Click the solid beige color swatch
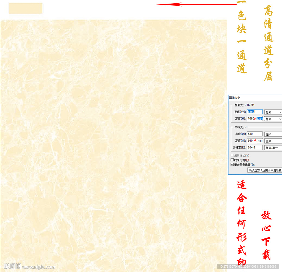 (26, 8)
